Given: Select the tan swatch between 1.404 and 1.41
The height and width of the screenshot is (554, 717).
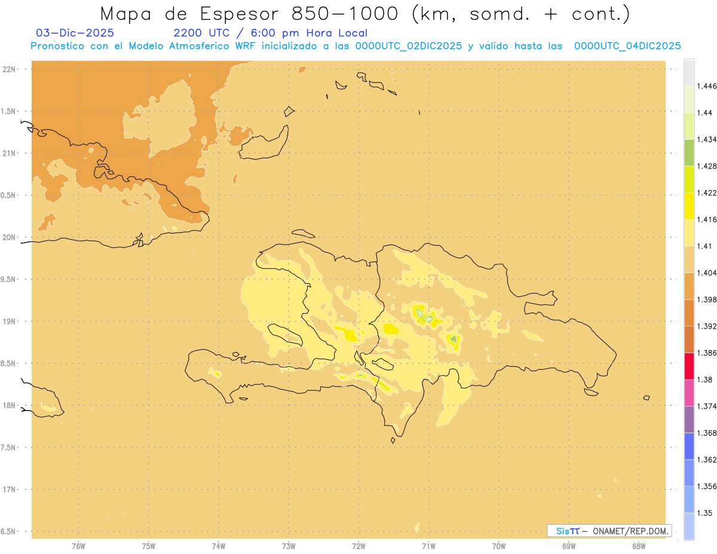Looking at the screenshot, I should coord(689,259).
